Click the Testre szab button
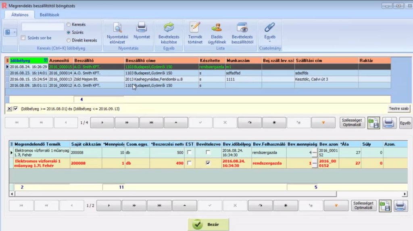 click(399, 108)
